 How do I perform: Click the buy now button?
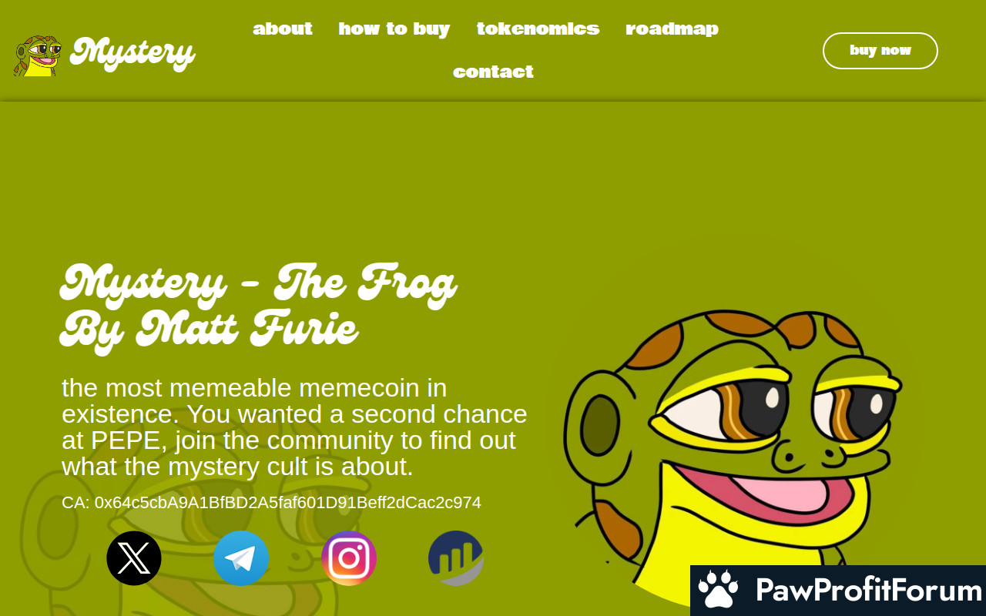point(880,51)
